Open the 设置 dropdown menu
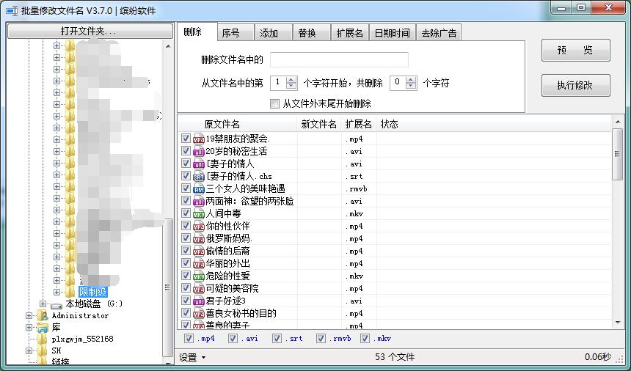The image size is (631, 371). click(x=193, y=358)
